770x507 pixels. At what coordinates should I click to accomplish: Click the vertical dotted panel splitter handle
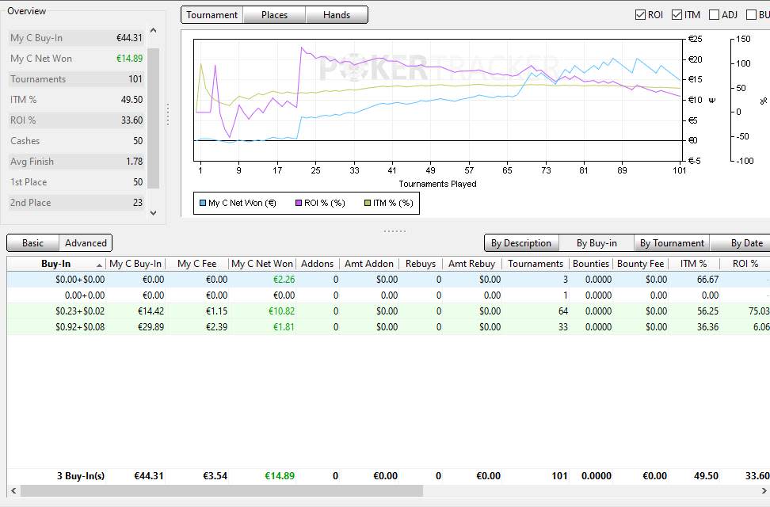pos(168,114)
